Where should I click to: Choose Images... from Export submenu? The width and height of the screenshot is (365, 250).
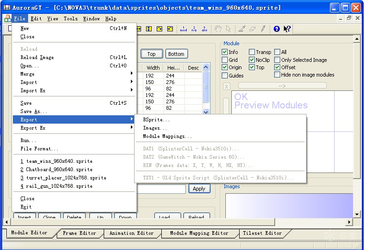point(220,128)
